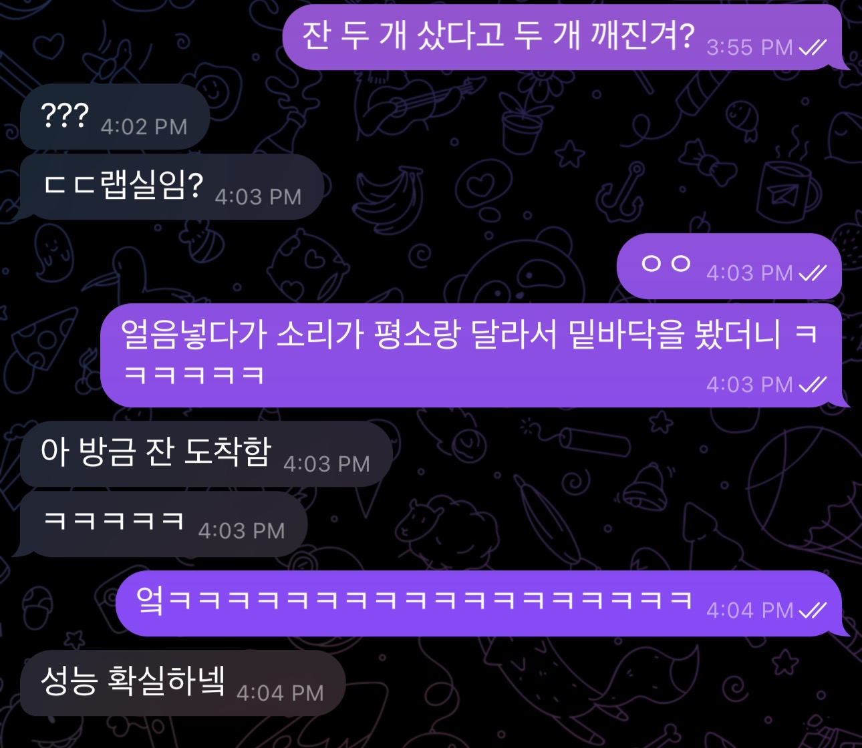Click timestamp next to 'ㄷㄷ랩실임?'

[258, 197]
